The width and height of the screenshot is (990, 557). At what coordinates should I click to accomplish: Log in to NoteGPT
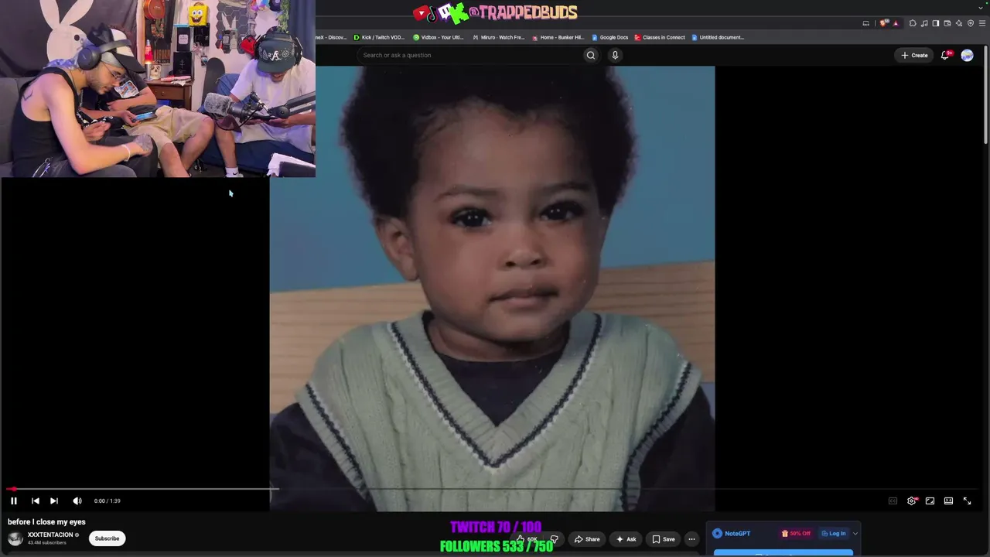[833, 533]
